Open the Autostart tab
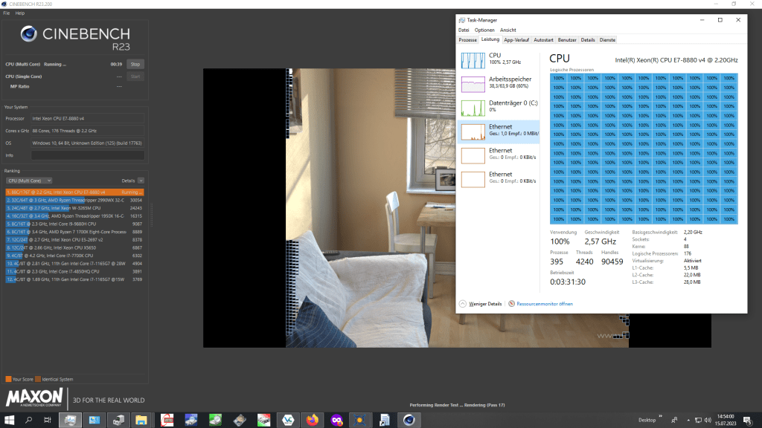 [543, 40]
